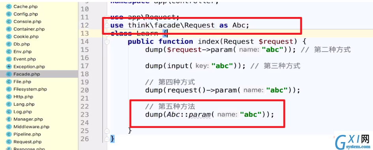
Task: Click the class icon beside Env.php
Action: click(9, 52)
